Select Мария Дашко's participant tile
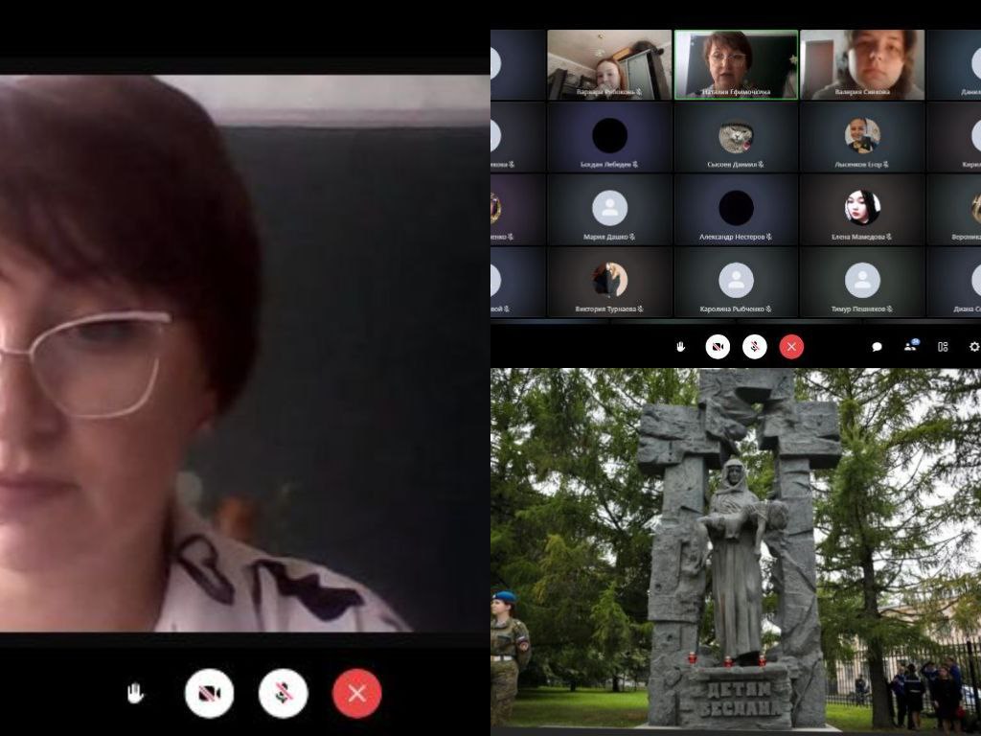The width and height of the screenshot is (981, 736). 609,210
